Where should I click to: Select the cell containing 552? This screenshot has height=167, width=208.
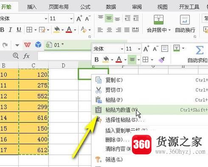[x=34, y=96]
